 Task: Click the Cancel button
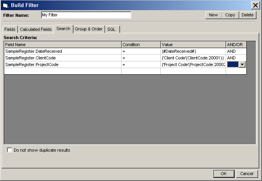click(x=247, y=174)
